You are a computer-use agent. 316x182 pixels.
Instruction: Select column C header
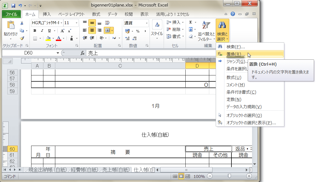tap(120, 66)
